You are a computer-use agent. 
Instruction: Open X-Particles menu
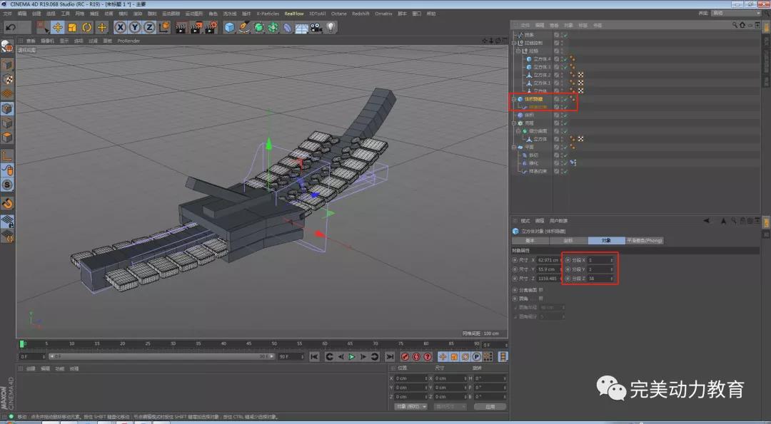tap(268, 14)
